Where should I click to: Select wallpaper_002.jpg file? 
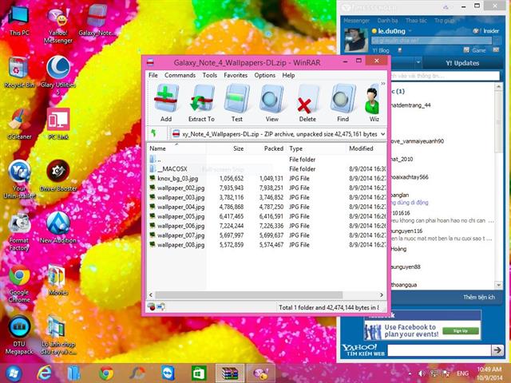click(267, 188)
